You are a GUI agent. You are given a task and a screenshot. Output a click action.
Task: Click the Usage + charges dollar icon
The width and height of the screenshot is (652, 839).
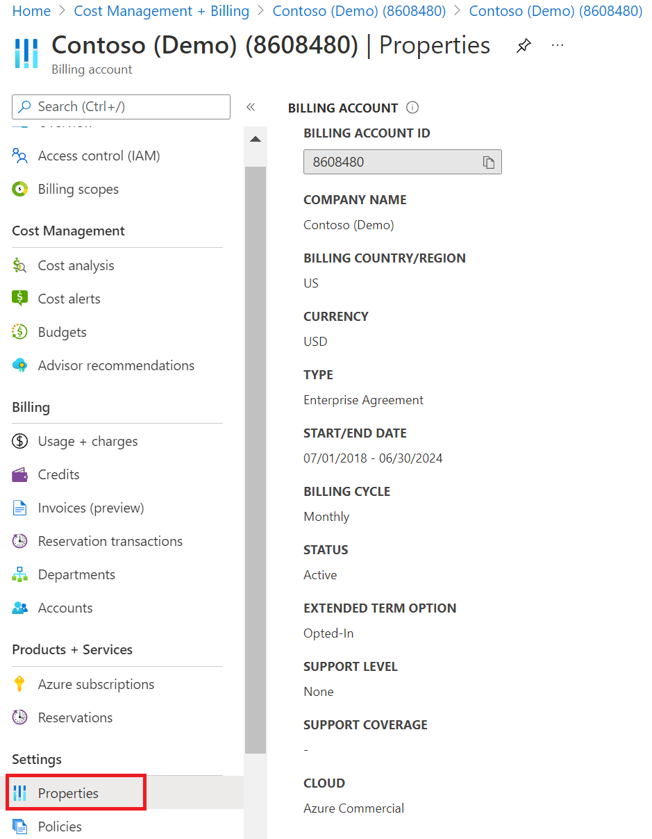pyautogui.click(x=20, y=441)
